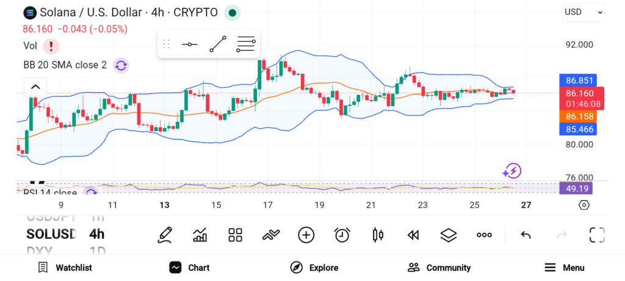
Task: Toggle the market status green dot
Action: 232,12
